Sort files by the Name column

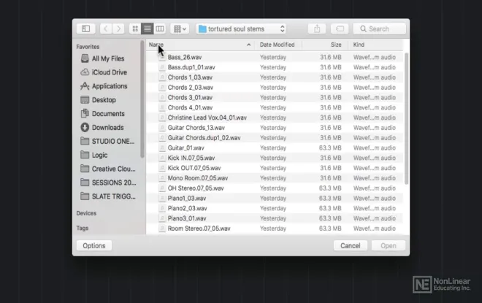pyautogui.click(x=200, y=45)
